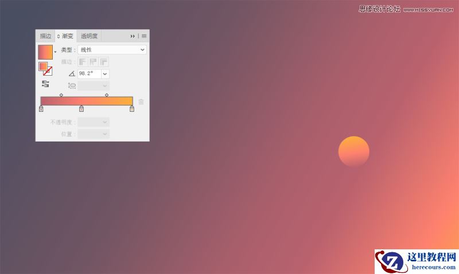
Task: Open the 位置 location dropdown
Action: click(x=94, y=134)
